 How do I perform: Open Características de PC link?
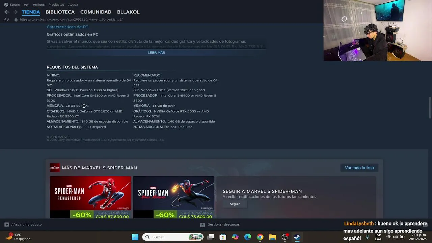point(67,27)
